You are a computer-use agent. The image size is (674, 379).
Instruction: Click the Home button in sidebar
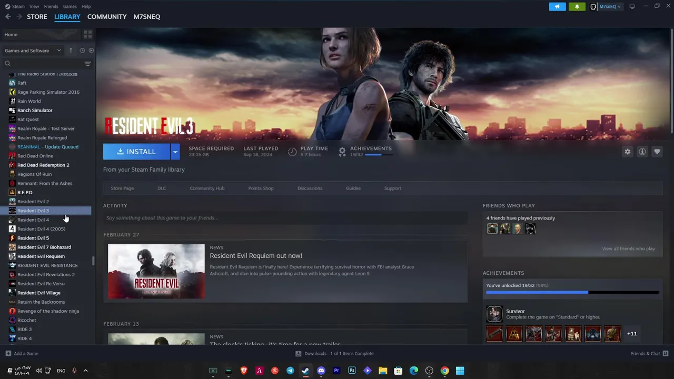click(x=41, y=34)
